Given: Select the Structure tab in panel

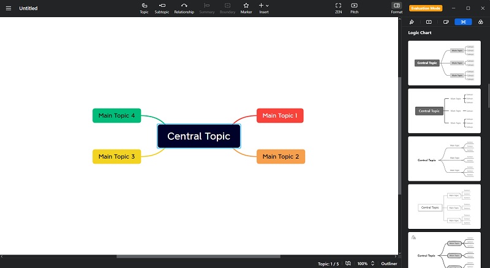Looking at the screenshot, I should pos(463,22).
